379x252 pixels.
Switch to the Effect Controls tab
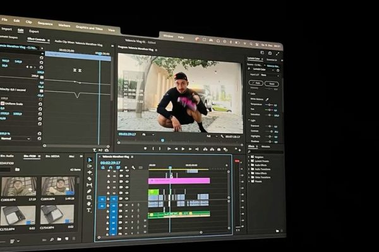coord(36,39)
